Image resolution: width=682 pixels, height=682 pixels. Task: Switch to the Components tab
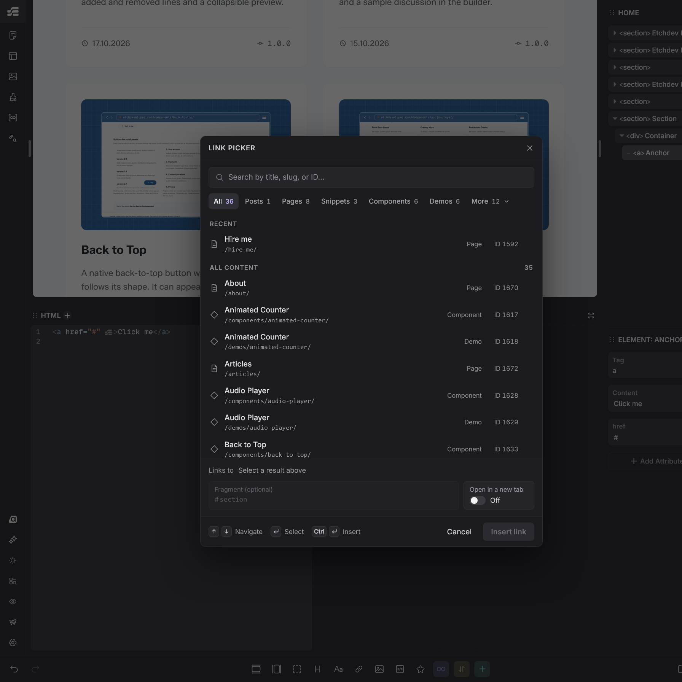[393, 201]
